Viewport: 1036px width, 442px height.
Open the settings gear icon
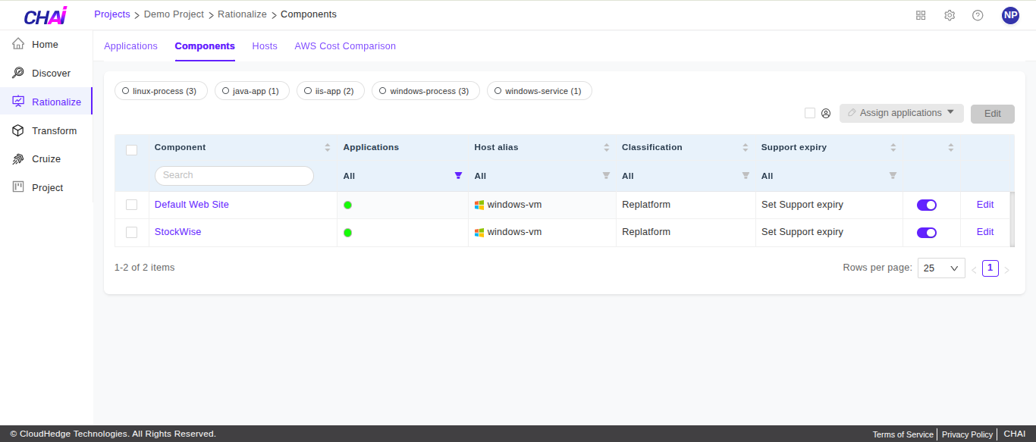(950, 15)
